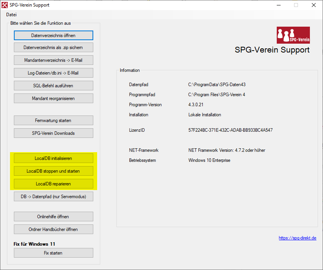Click the NET-Framework label

click(144, 150)
